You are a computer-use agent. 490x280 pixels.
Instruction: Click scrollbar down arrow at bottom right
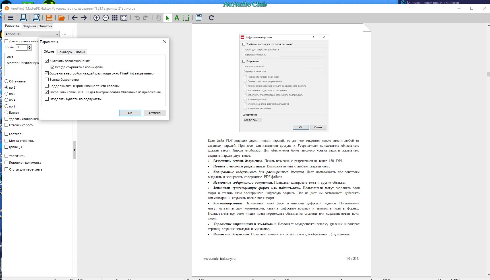tap(488, 275)
